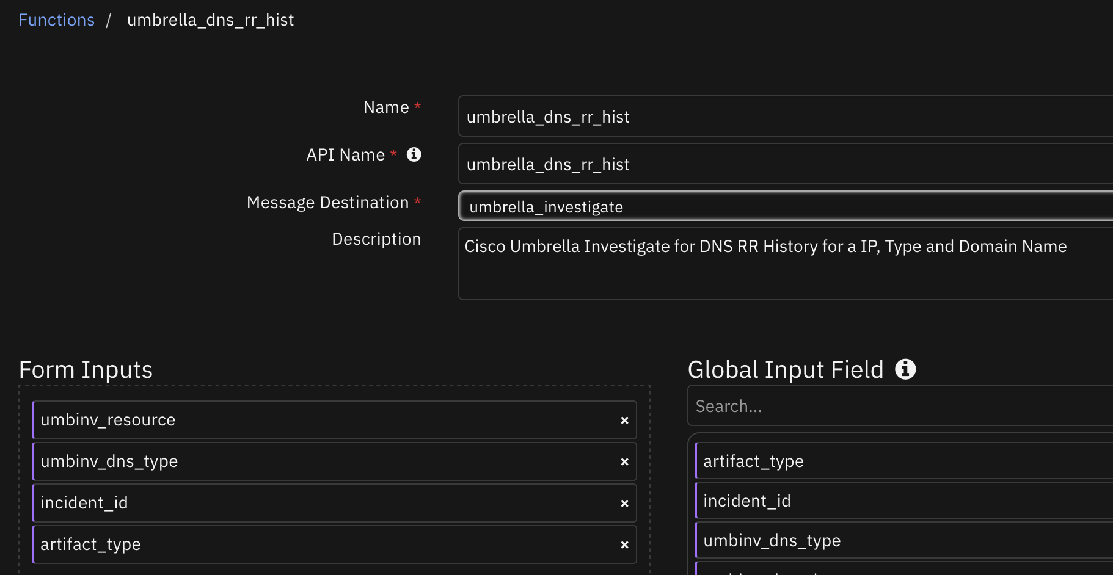1113x575 pixels.
Task: Remove artifact_type from Form Inputs
Action: pyautogui.click(x=624, y=544)
